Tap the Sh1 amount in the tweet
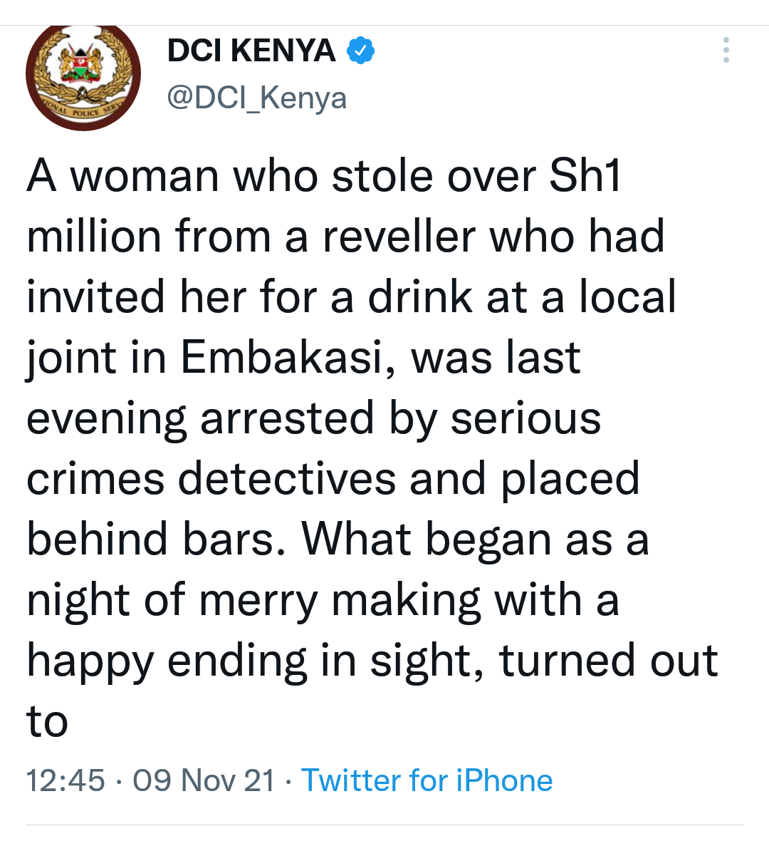 (585, 175)
